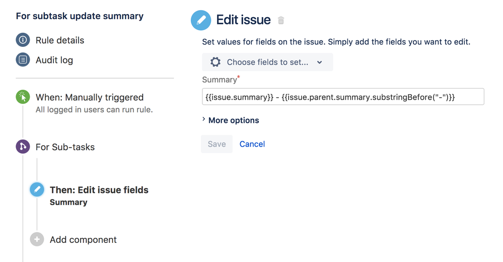This screenshot has width=503, height=262.
Task: Click the Cancel link
Action: pyautogui.click(x=252, y=144)
